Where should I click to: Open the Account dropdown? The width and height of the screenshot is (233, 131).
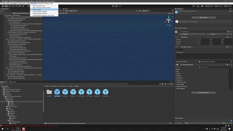pyautogui.click(x=209, y=6)
